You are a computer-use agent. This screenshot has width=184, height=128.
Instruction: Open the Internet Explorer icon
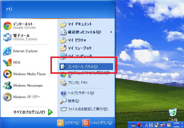[x=7, y=51]
